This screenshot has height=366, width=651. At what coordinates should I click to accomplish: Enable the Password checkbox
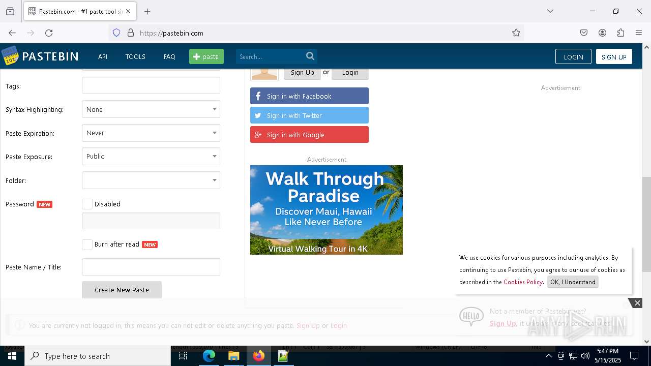[87, 204]
